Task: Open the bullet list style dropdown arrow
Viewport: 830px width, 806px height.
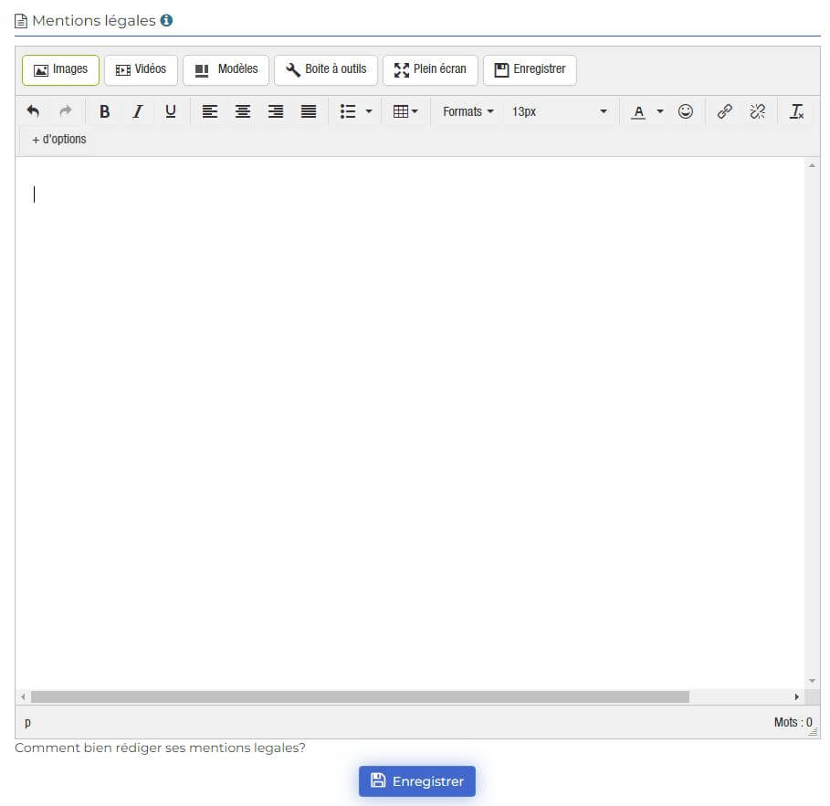Action: (x=369, y=111)
